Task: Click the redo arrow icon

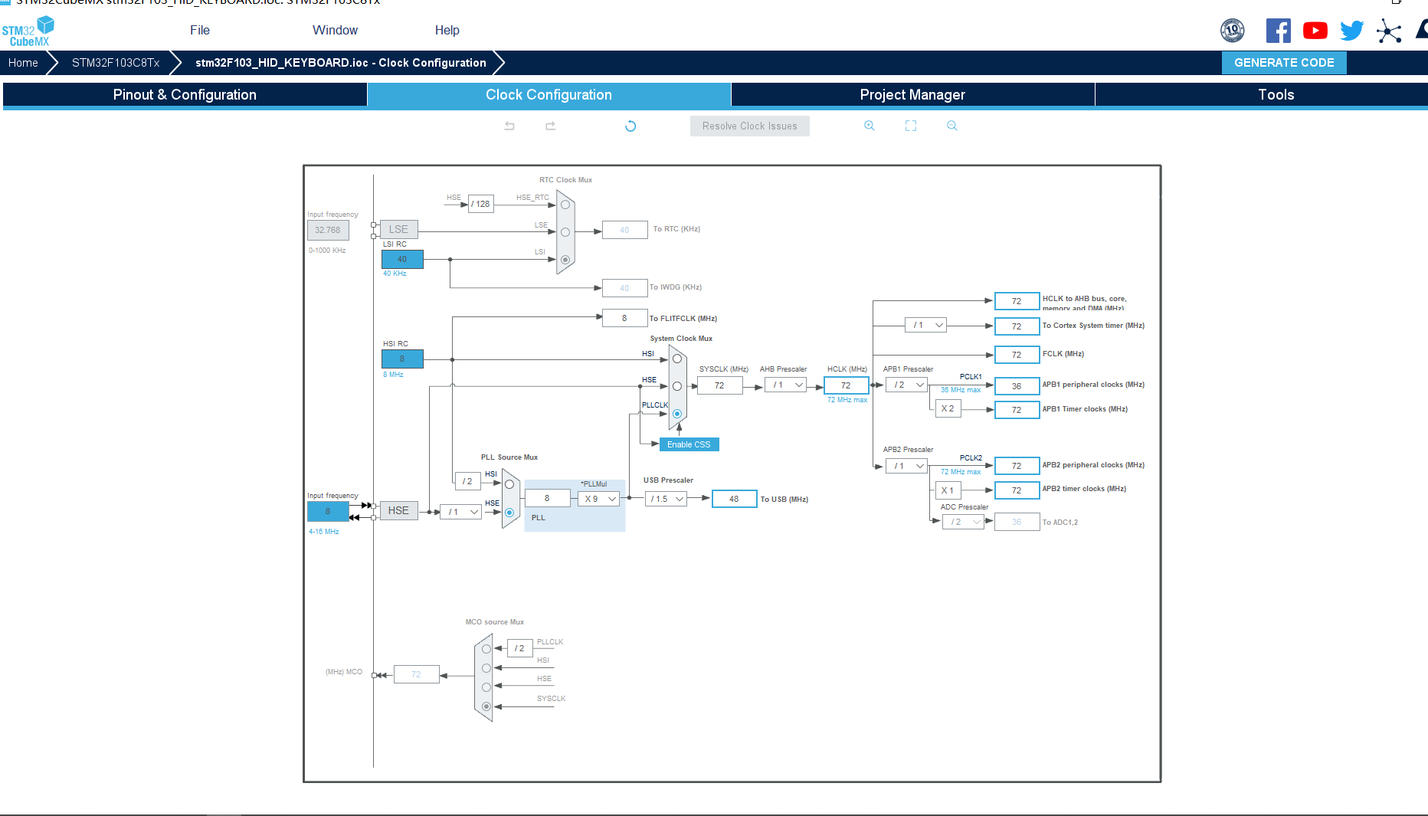Action: tap(550, 126)
